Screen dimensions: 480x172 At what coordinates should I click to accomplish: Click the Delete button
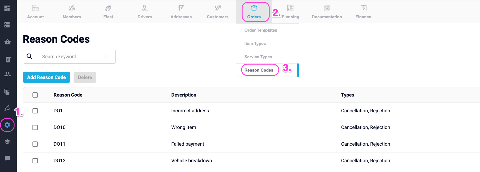coord(85,77)
